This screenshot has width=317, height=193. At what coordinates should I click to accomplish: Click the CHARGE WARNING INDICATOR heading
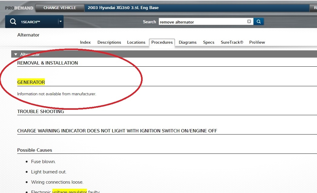117,131
